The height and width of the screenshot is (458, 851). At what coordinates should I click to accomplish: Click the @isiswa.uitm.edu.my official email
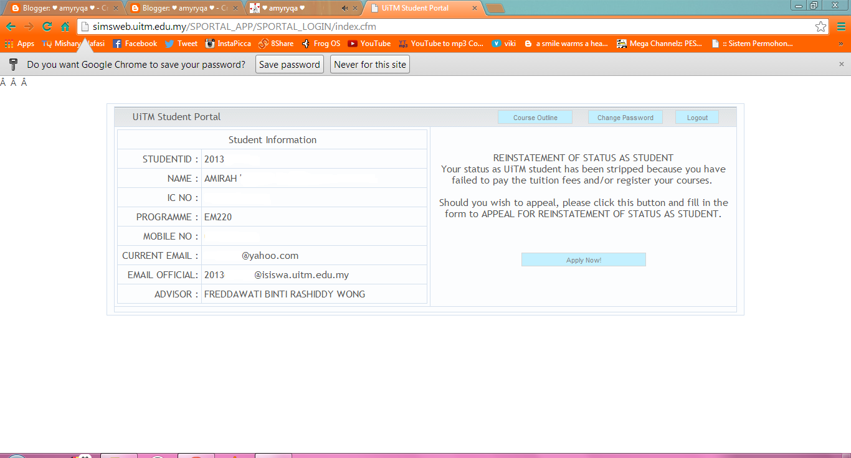[x=302, y=275]
